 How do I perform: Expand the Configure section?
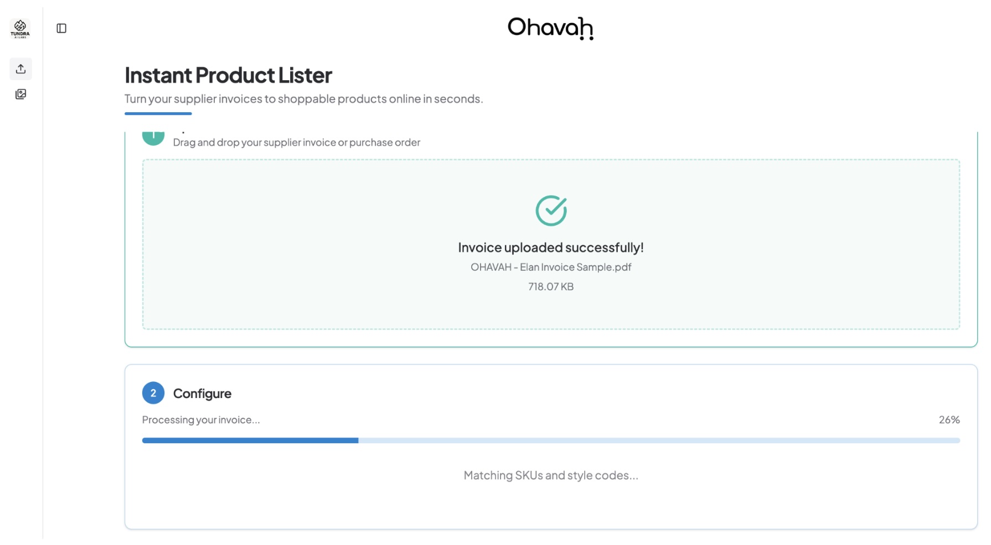click(203, 393)
